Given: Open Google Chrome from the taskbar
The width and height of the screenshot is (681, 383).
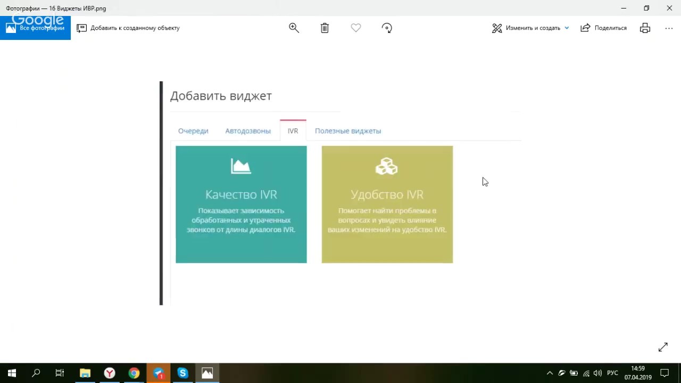Looking at the screenshot, I should (134, 373).
